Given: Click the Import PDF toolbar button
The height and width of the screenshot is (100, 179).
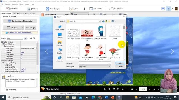Looking at the screenshot, I should pyautogui.click(x=12, y=9).
